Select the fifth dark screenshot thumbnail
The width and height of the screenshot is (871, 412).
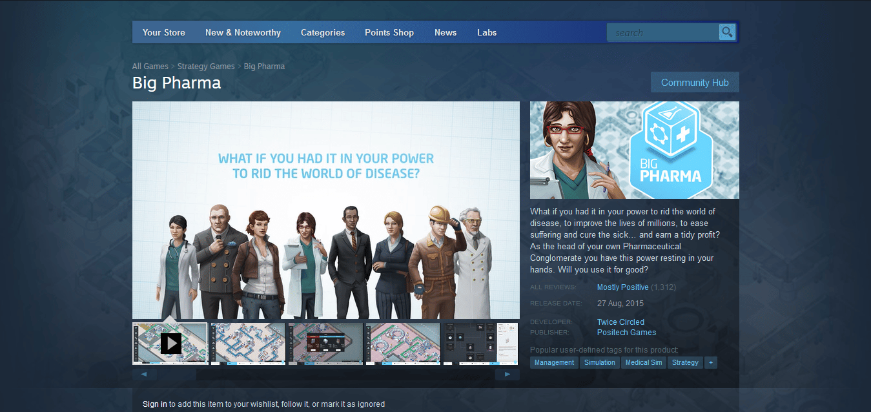480,344
